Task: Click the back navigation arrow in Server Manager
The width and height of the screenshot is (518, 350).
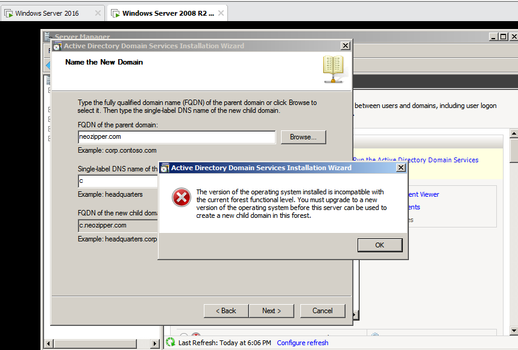Action: [x=48, y=65]
